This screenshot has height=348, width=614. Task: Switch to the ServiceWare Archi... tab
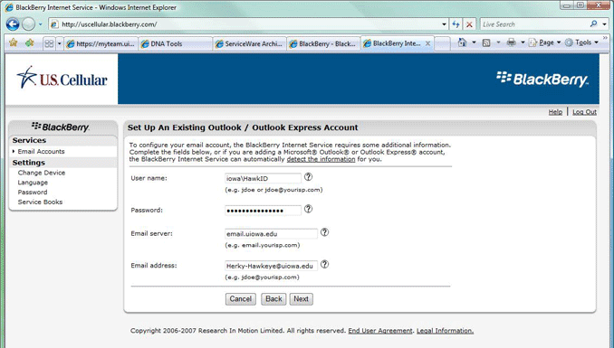click(x=249, y=43)
